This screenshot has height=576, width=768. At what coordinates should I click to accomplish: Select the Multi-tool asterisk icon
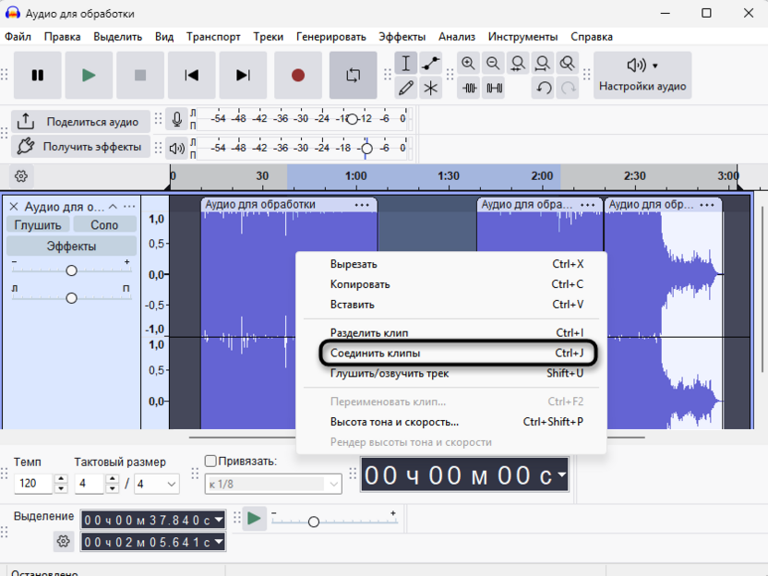[x=431, y=89]
